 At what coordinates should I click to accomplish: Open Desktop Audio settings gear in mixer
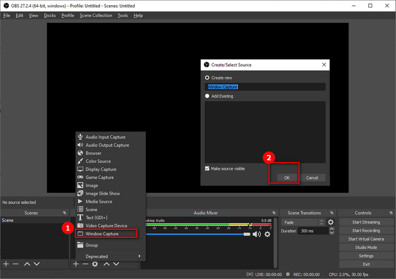(x=267, y=234)
